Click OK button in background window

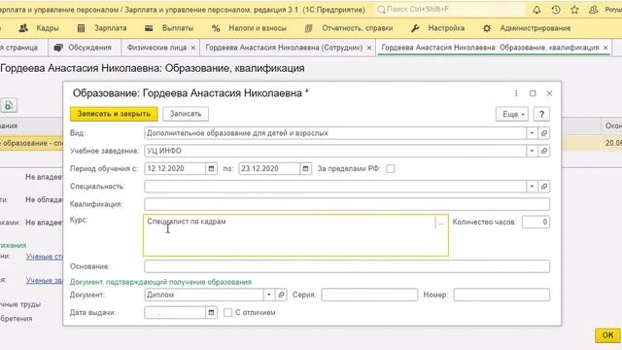click(x=607, y=335)
